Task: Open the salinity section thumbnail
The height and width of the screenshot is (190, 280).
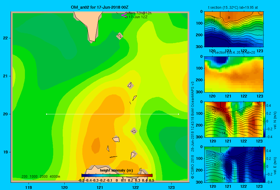Action: pos(234,74)
